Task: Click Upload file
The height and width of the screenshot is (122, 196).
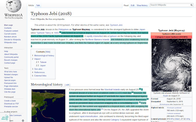Action: click(9, 77)
